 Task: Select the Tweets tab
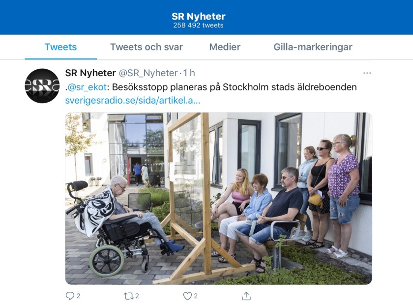(60, 47)
